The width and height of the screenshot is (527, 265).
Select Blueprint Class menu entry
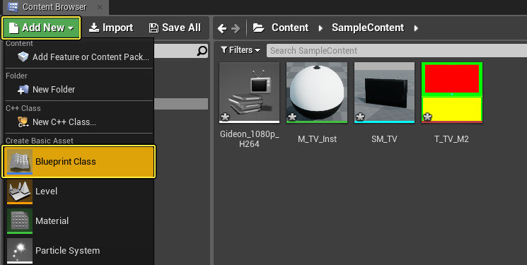click(79, 162)
